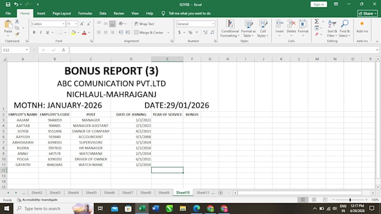Increase font size with the large A
This screenshot has width=381, height=214.
(x=82, y=24)
